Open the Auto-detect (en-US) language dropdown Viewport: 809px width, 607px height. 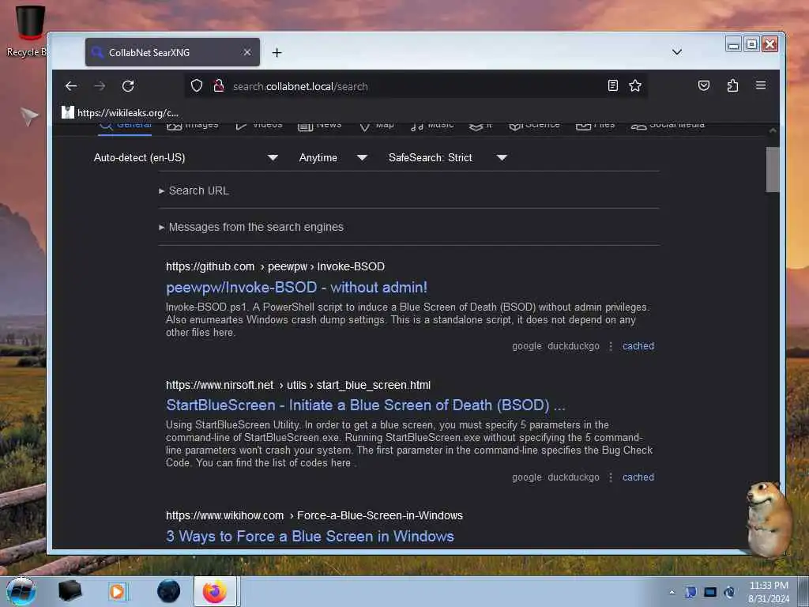[x=186, y=157]
